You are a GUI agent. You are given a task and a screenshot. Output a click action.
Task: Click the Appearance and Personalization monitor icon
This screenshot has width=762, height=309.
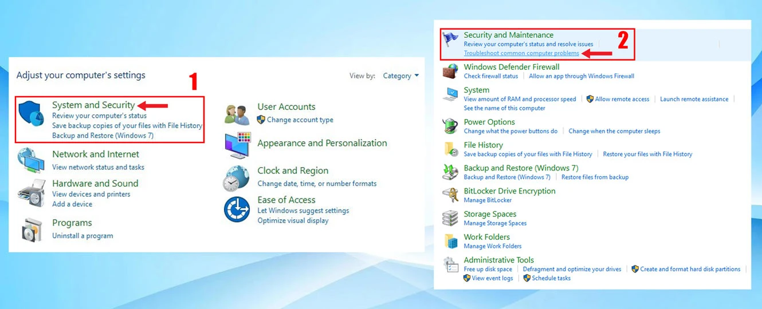click(x=238, y=145)
